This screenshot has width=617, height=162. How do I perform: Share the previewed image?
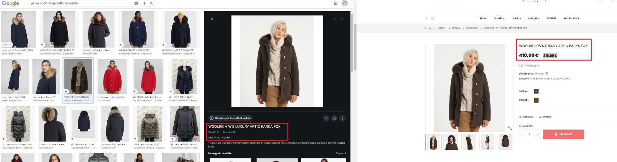pos(326,118)
